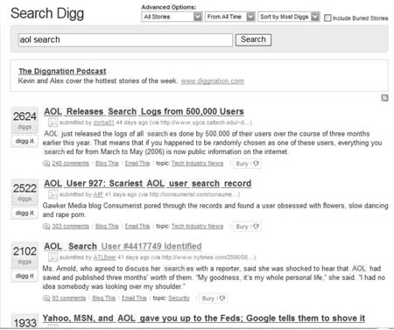The image size is (394, 330).
Task: Bury the AOL User 927 story
Action: [247, 227]
